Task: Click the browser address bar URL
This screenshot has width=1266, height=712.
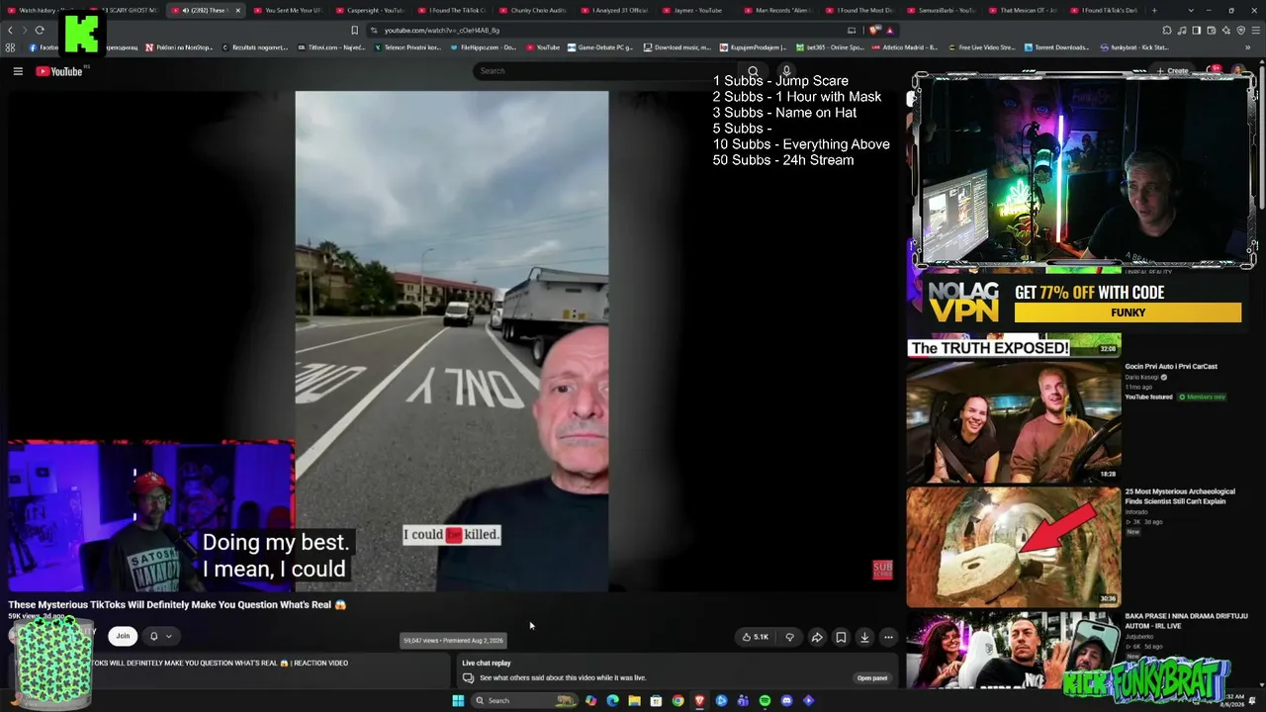Action: (441, 30)
